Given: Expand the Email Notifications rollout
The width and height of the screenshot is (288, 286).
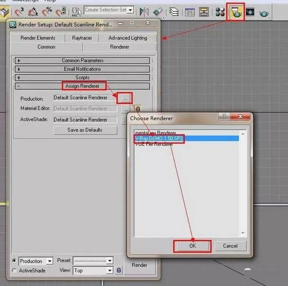Looking at the screenshot, I should pyautogui.click(x=82, y=69).
